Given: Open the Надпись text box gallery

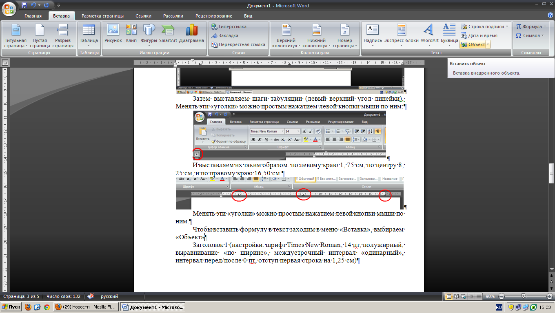Looking at the screenshot, I should coord(373,36).
